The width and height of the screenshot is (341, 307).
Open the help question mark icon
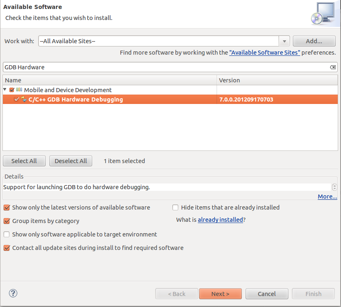click(x=13, y=293)
